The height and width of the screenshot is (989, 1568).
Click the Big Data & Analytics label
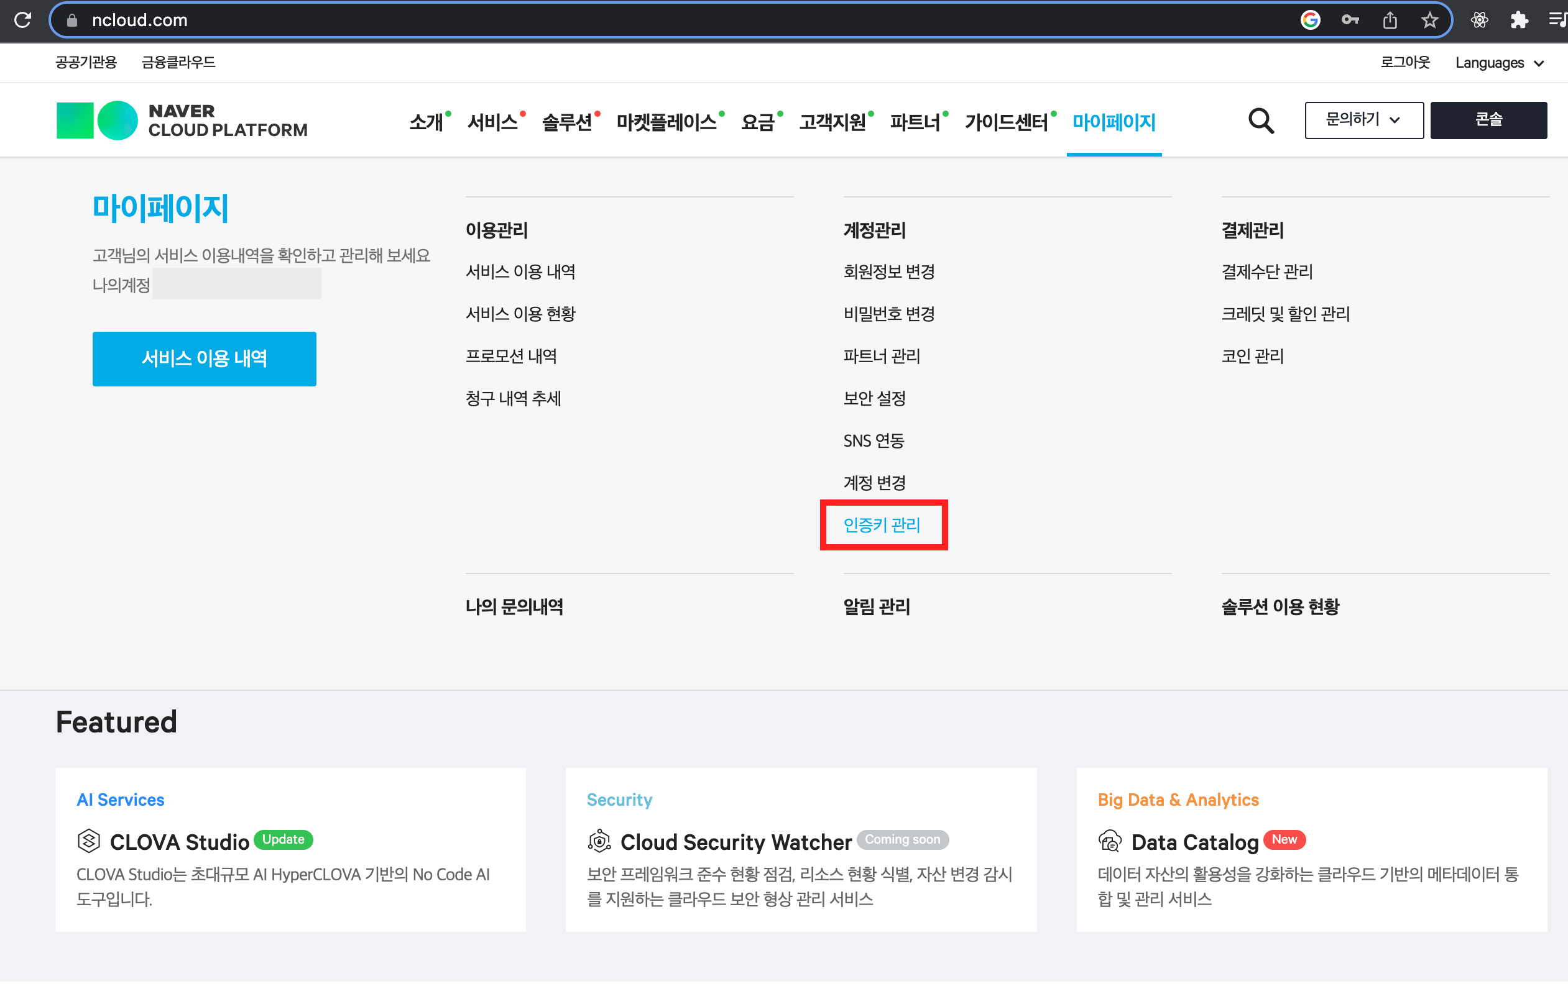click(x=1178, y=800)
